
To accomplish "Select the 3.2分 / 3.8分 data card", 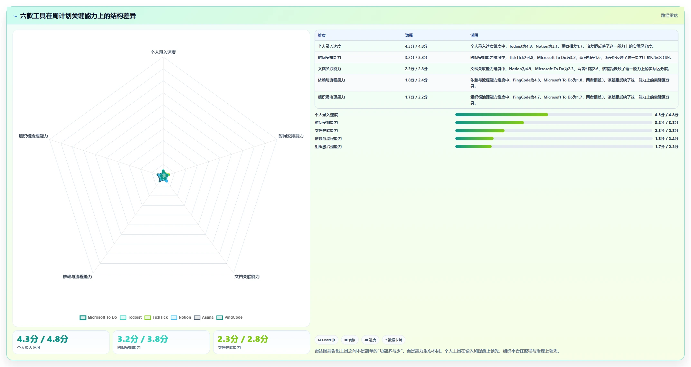I will tap(161, 342).
